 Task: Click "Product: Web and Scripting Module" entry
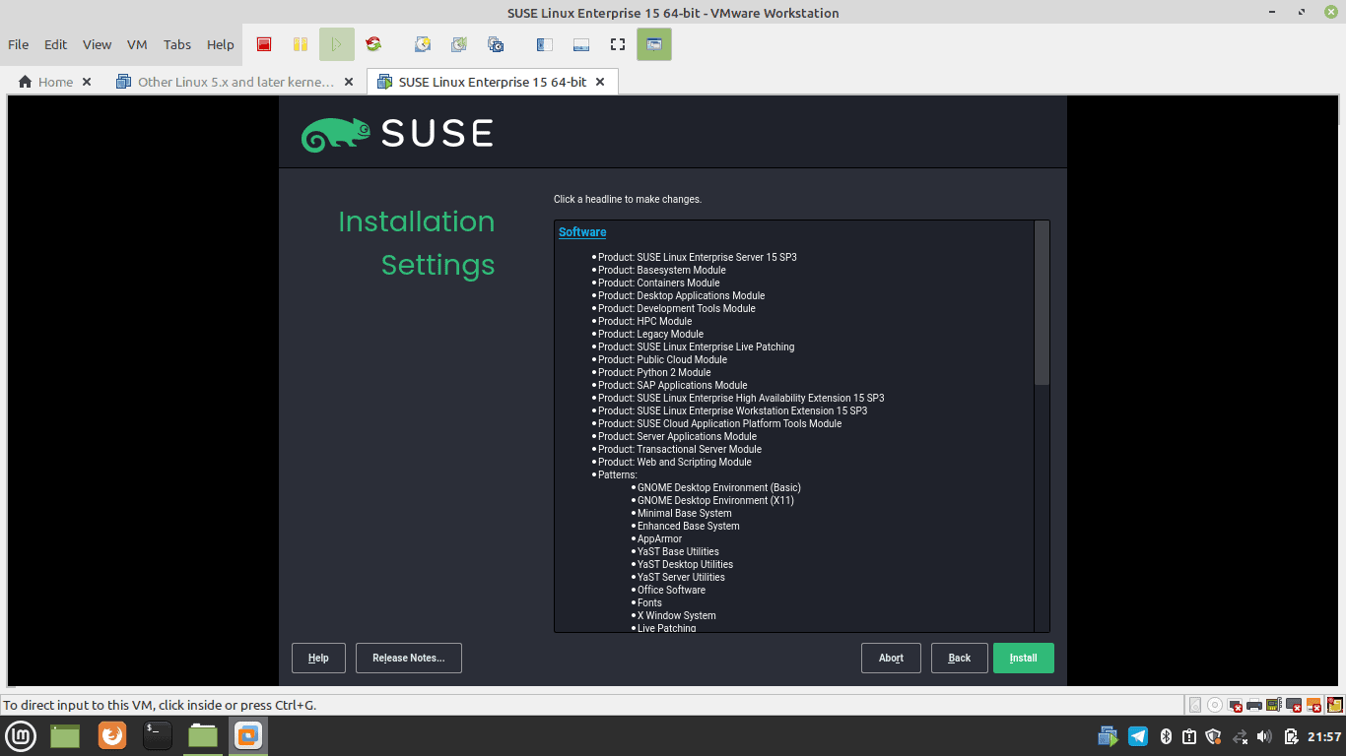click(674, 462)
